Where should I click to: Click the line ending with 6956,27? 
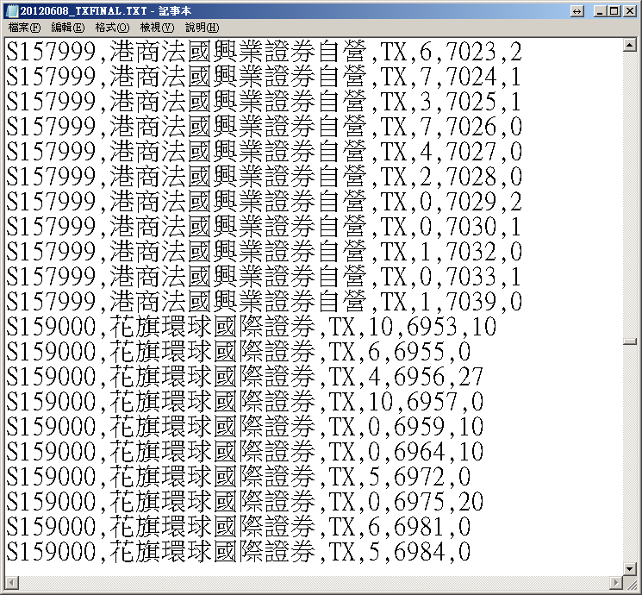point(245,377)
